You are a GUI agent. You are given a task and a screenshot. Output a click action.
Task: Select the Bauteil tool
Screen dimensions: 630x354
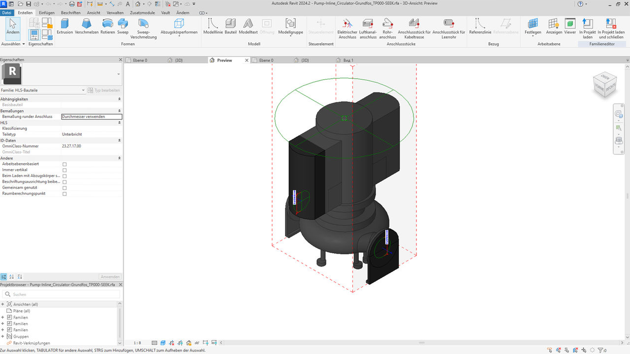tap(230, 27)
